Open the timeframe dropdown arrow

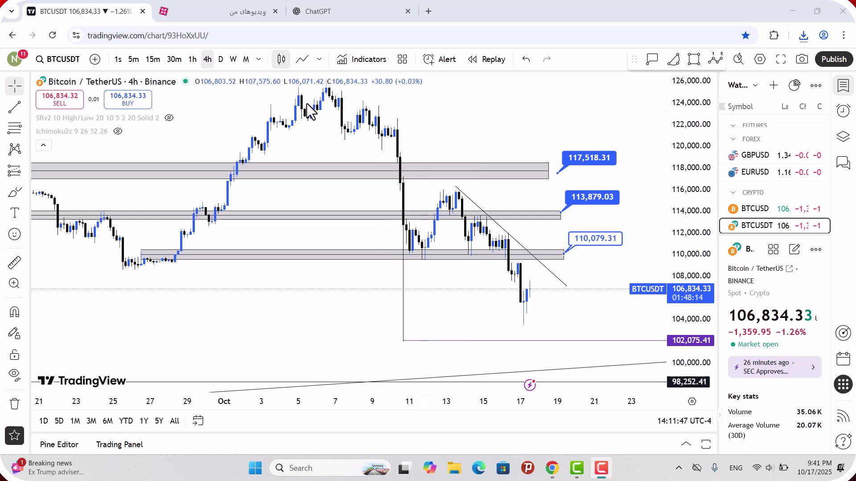[259, 59]
